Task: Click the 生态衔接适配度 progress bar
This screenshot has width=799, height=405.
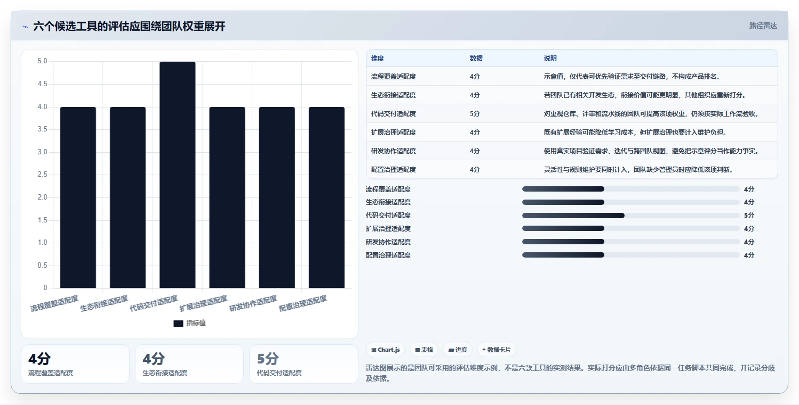Action: pyautogui.click(x=631, y=202)
